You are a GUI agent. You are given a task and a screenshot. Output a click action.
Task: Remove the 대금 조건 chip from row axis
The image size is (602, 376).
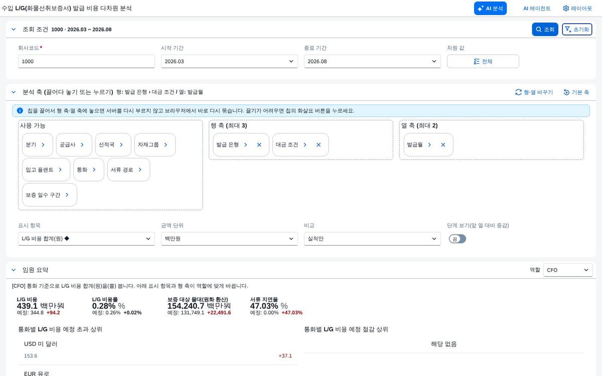point(319,144)
